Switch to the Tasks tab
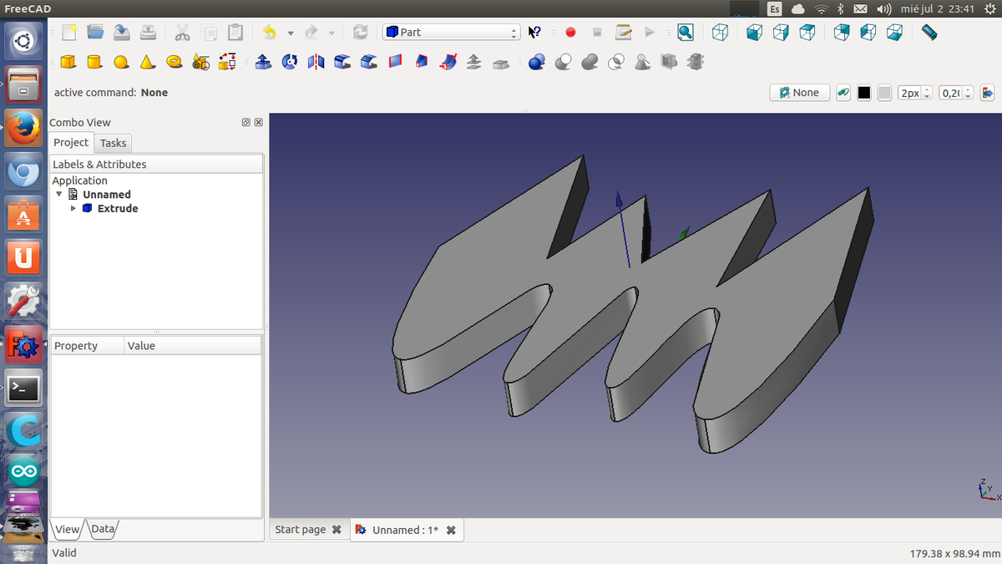 tap(113, 143)
